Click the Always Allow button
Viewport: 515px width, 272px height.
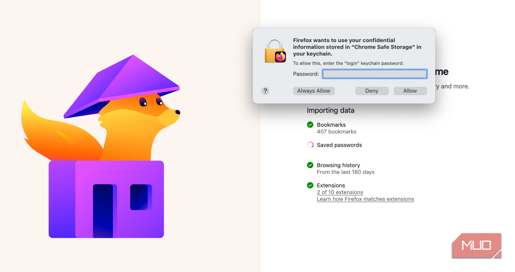[x=314, y=91]
